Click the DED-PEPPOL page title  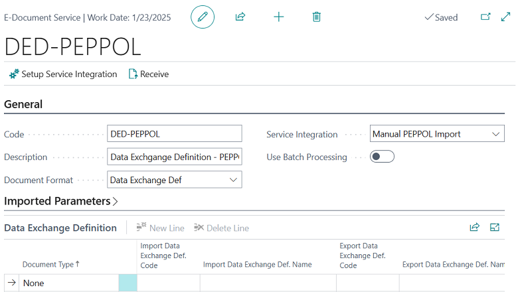72,46
